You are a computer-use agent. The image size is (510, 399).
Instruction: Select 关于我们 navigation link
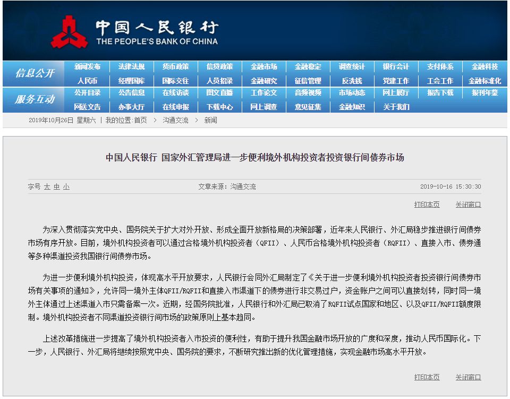click(396, 107)
